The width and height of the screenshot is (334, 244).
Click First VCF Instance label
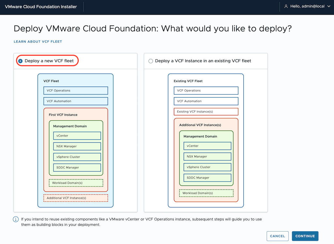63,115
